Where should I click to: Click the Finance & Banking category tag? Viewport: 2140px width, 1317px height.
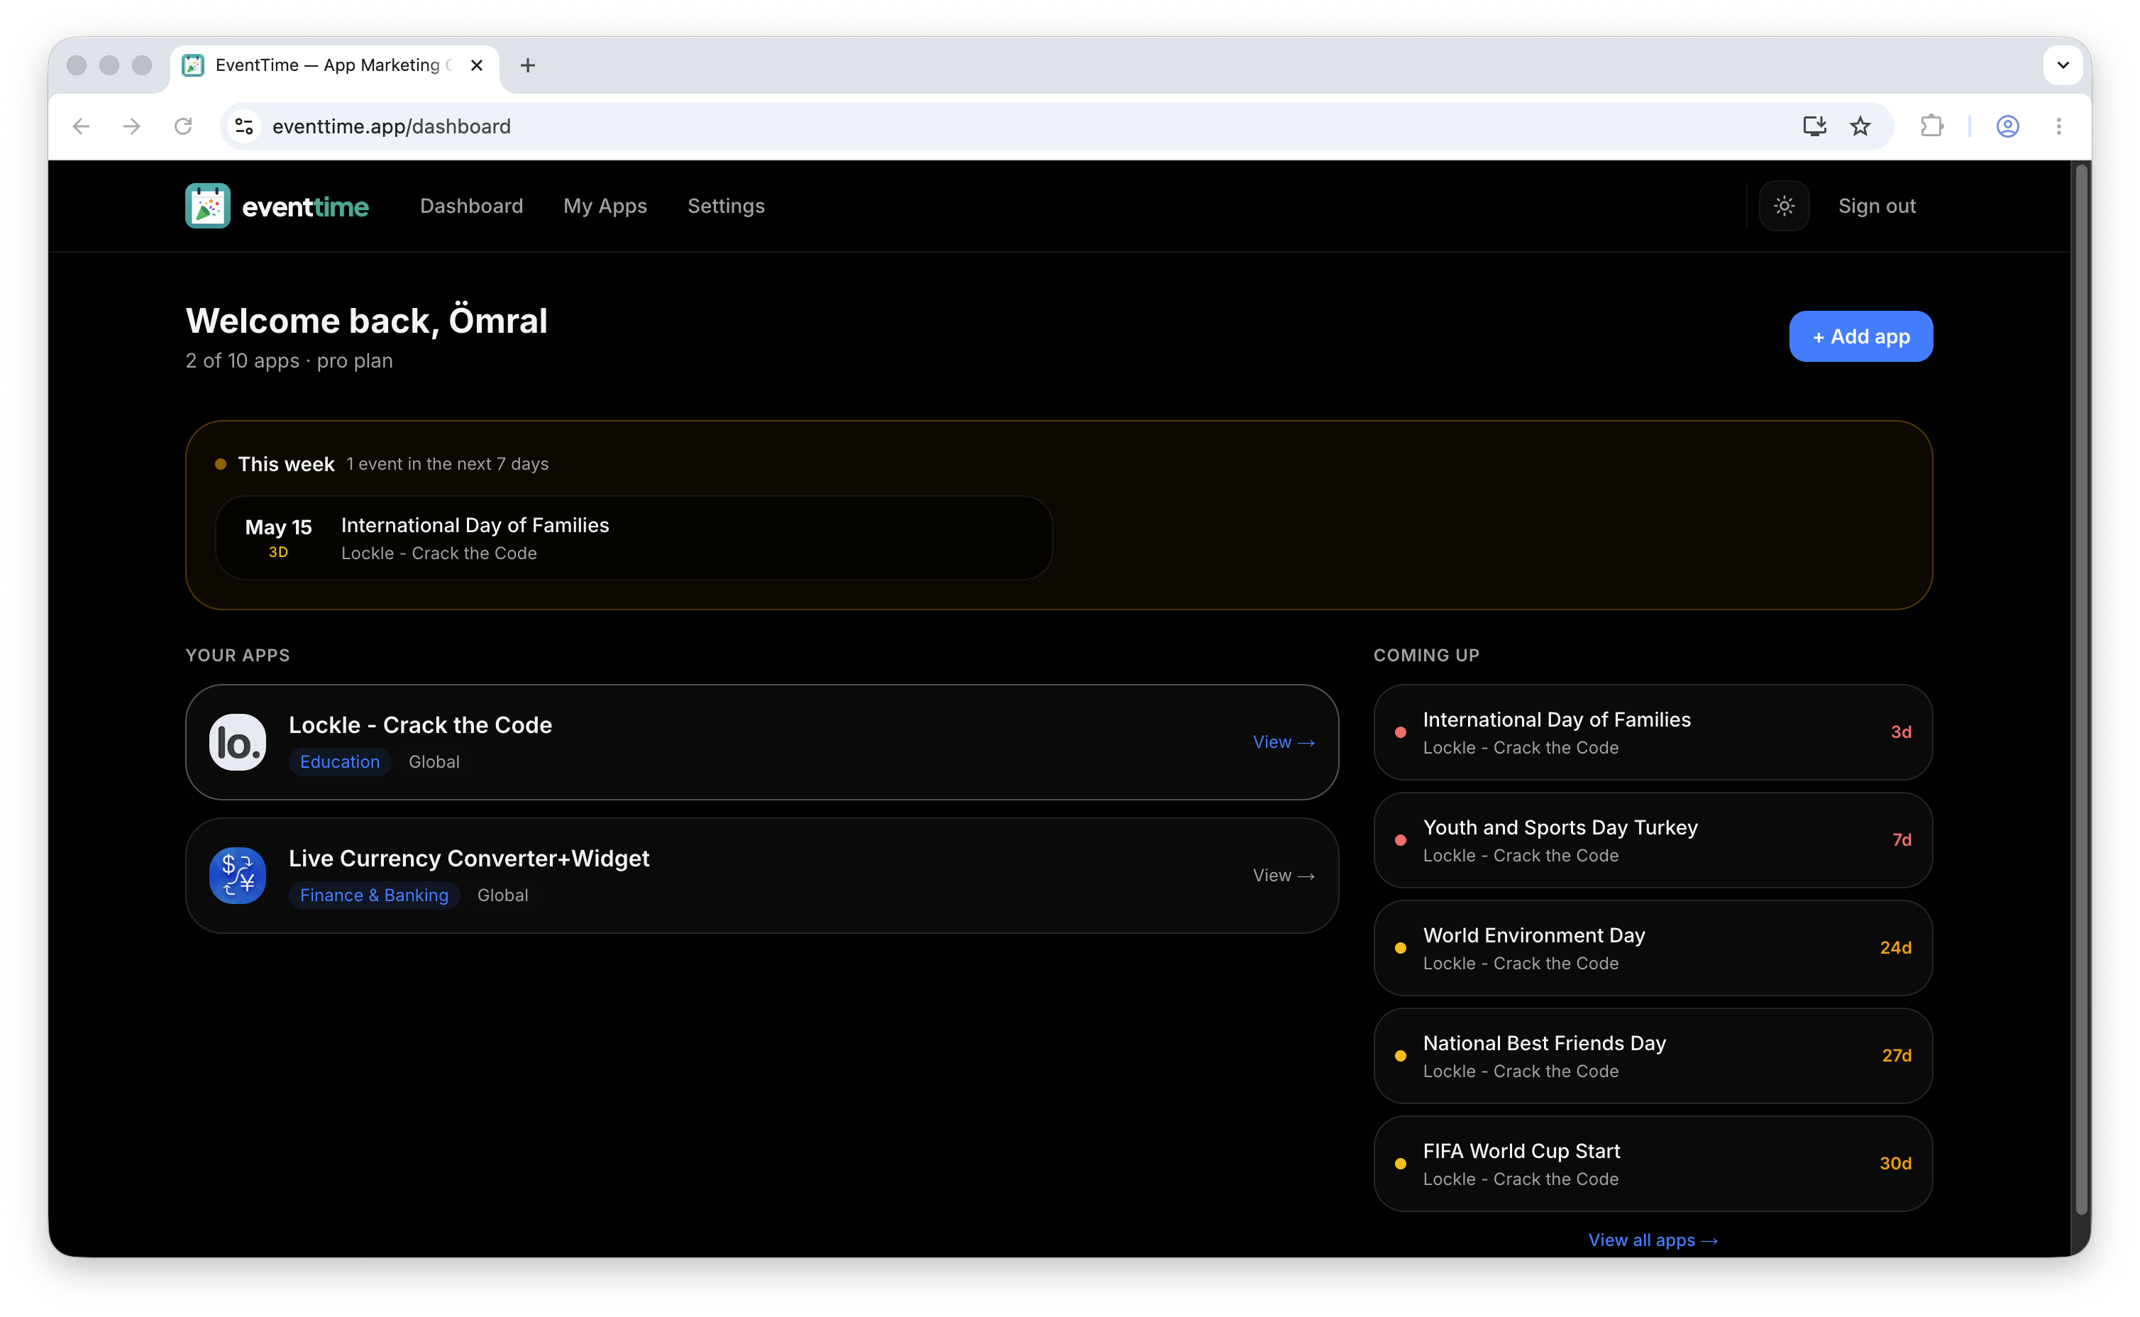(374, 896)
